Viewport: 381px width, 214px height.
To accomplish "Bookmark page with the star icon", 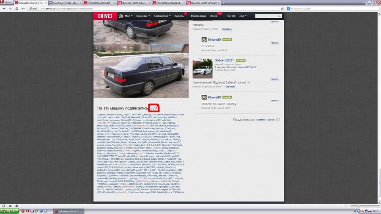I will click(x=282, y=8).
